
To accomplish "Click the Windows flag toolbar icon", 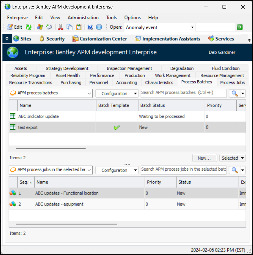I will [x=40, y=27].
